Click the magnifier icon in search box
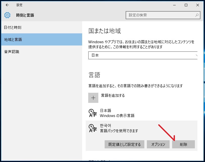205x162 pixels. tap(197, 15)
